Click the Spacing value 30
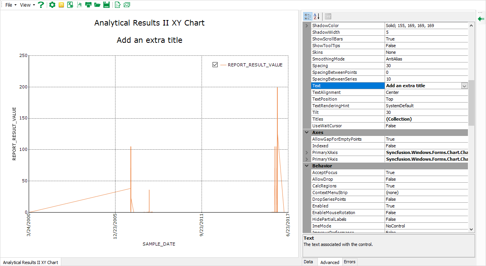 [426, 66]
